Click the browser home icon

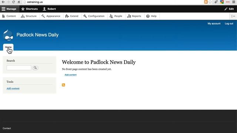[19, 2]
